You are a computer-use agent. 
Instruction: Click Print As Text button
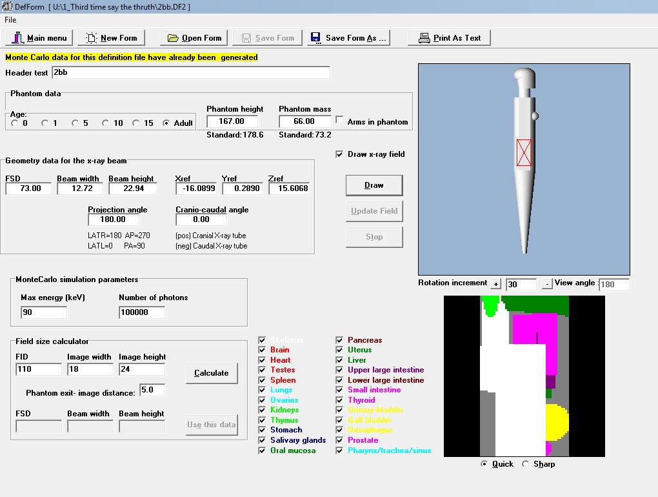pos(450,38)
